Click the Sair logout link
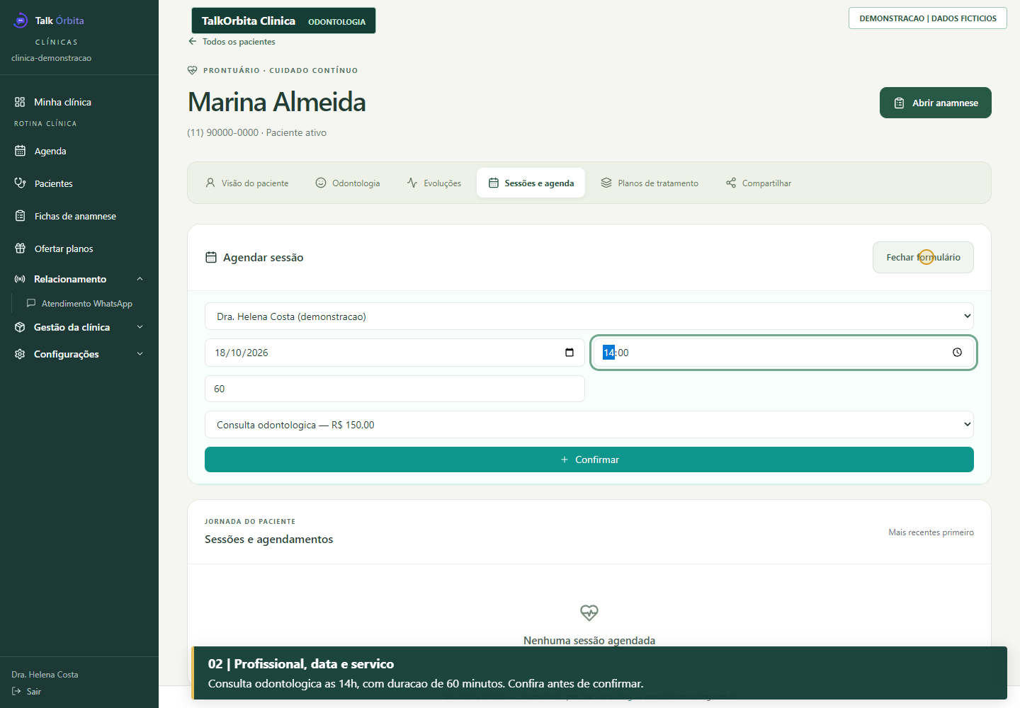 (x=26, y=692)
